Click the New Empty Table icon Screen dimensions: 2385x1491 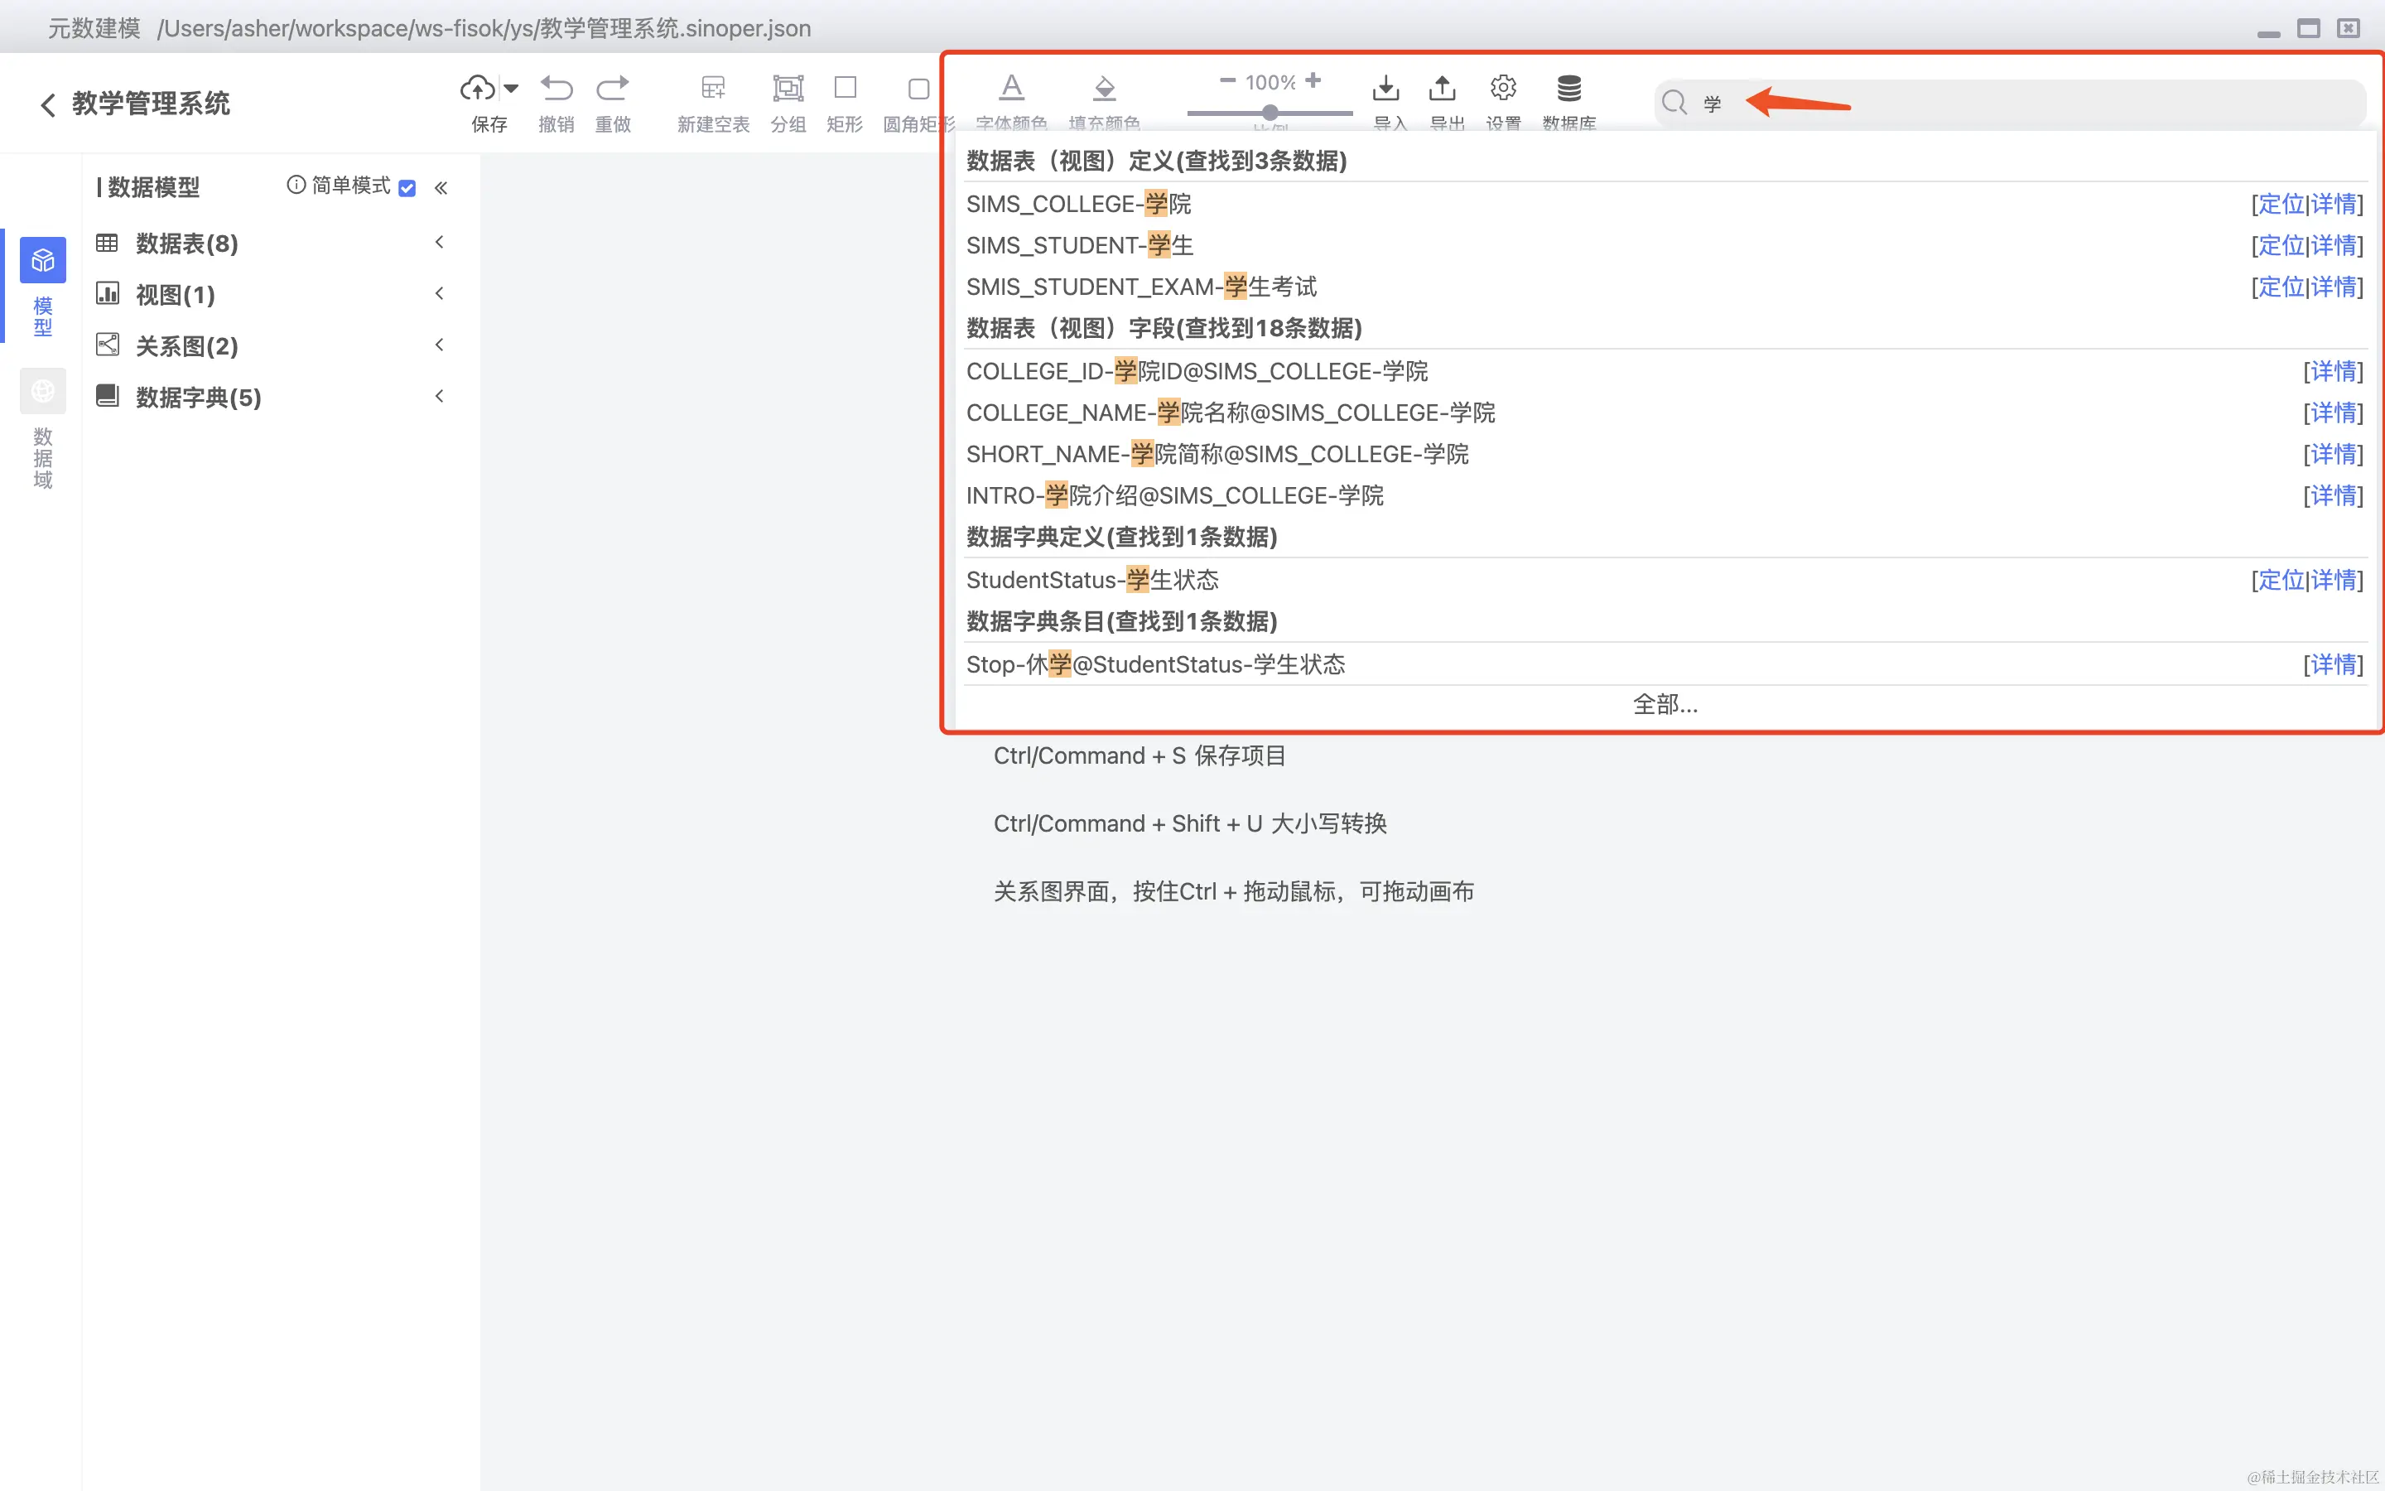coord(712,89)
